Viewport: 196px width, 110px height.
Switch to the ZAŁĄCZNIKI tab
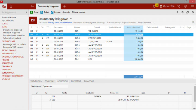89,81
